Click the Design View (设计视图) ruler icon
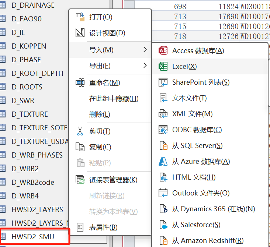 coord(80,33)
